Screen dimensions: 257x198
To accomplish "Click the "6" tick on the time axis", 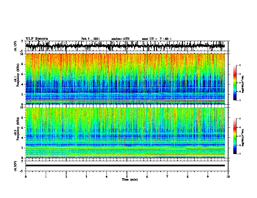I will point(147,177).
